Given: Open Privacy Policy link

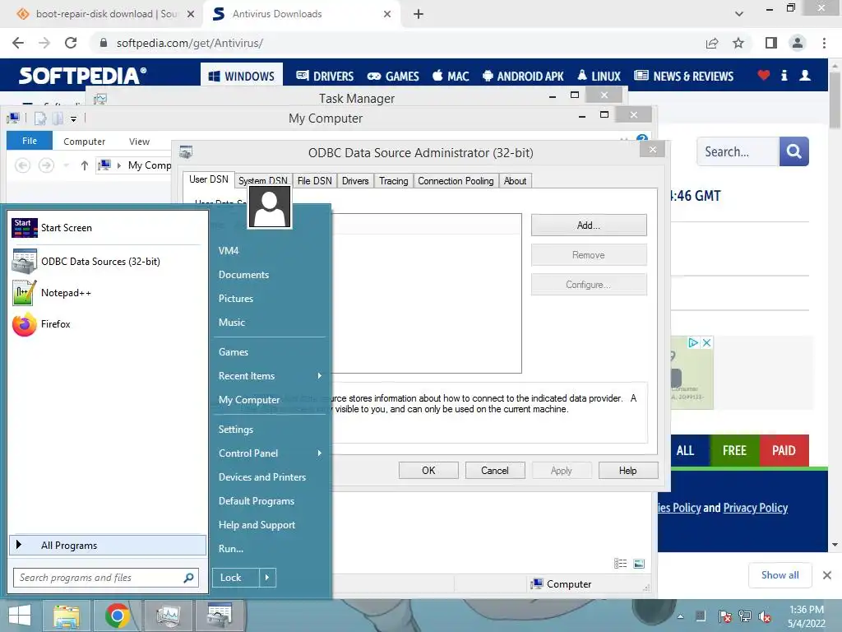Looking at the screenshot, I should coord(755,508).
